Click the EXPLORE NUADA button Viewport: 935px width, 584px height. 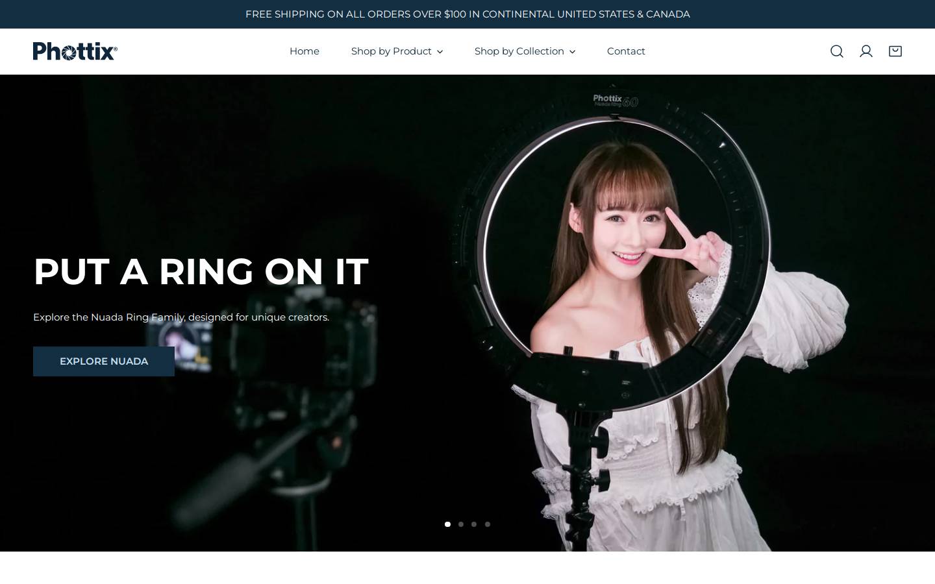click(104, 361)
